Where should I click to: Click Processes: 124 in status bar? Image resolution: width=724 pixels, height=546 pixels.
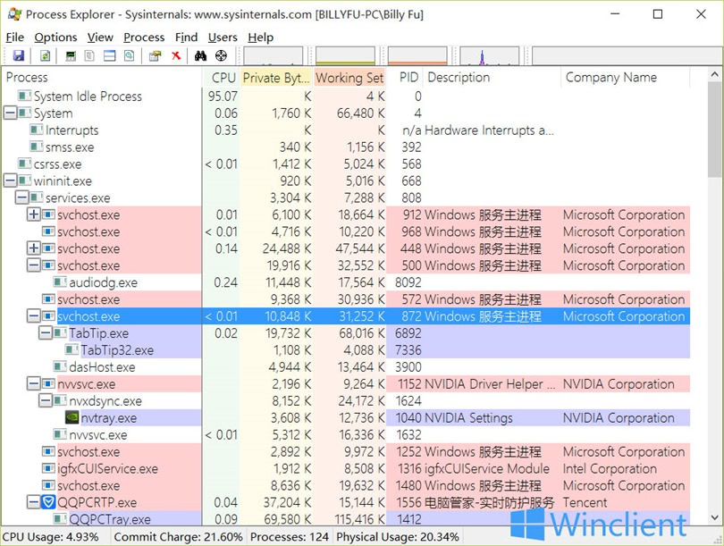(290, 537)
